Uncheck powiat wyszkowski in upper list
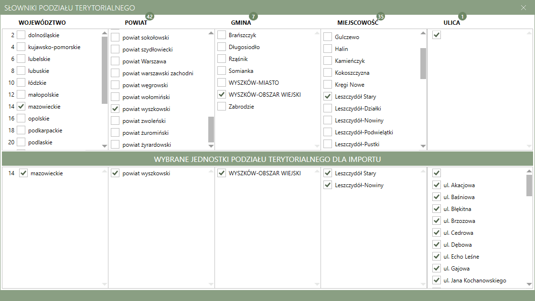This screenshot has width=535, height=301. click(x=115, y=109)
